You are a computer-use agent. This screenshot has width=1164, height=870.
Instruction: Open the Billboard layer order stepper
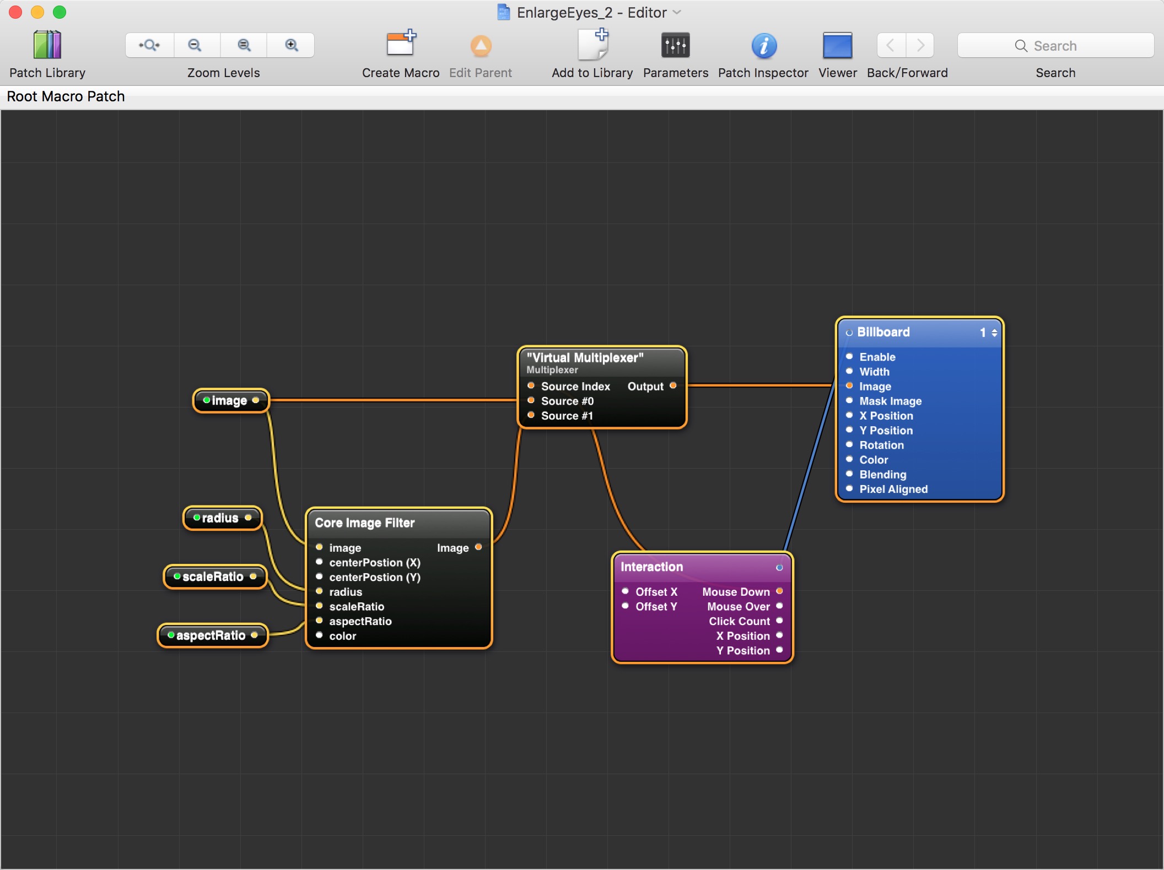pyautogui.click(x=994, y=333)
